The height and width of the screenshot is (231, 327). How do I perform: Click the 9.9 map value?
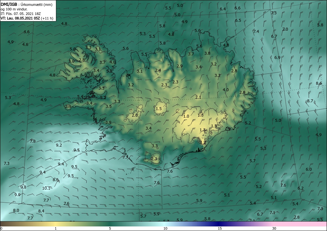tap(17, 195)
